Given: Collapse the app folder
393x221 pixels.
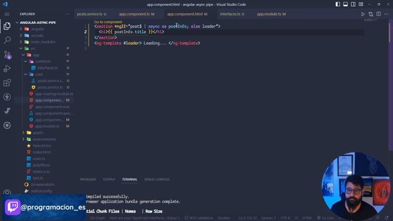Looking at the screenshot, I should pyautogui.click(x=23, y=55).
